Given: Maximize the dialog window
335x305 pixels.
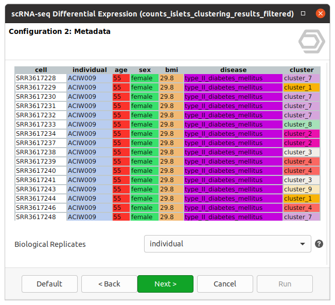Looking at the screenshot, I should (303, 13).
